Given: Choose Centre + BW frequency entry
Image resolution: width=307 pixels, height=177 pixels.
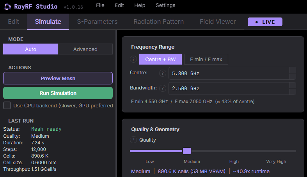Looking at the screenshot, I should click(x=160, y=59).
